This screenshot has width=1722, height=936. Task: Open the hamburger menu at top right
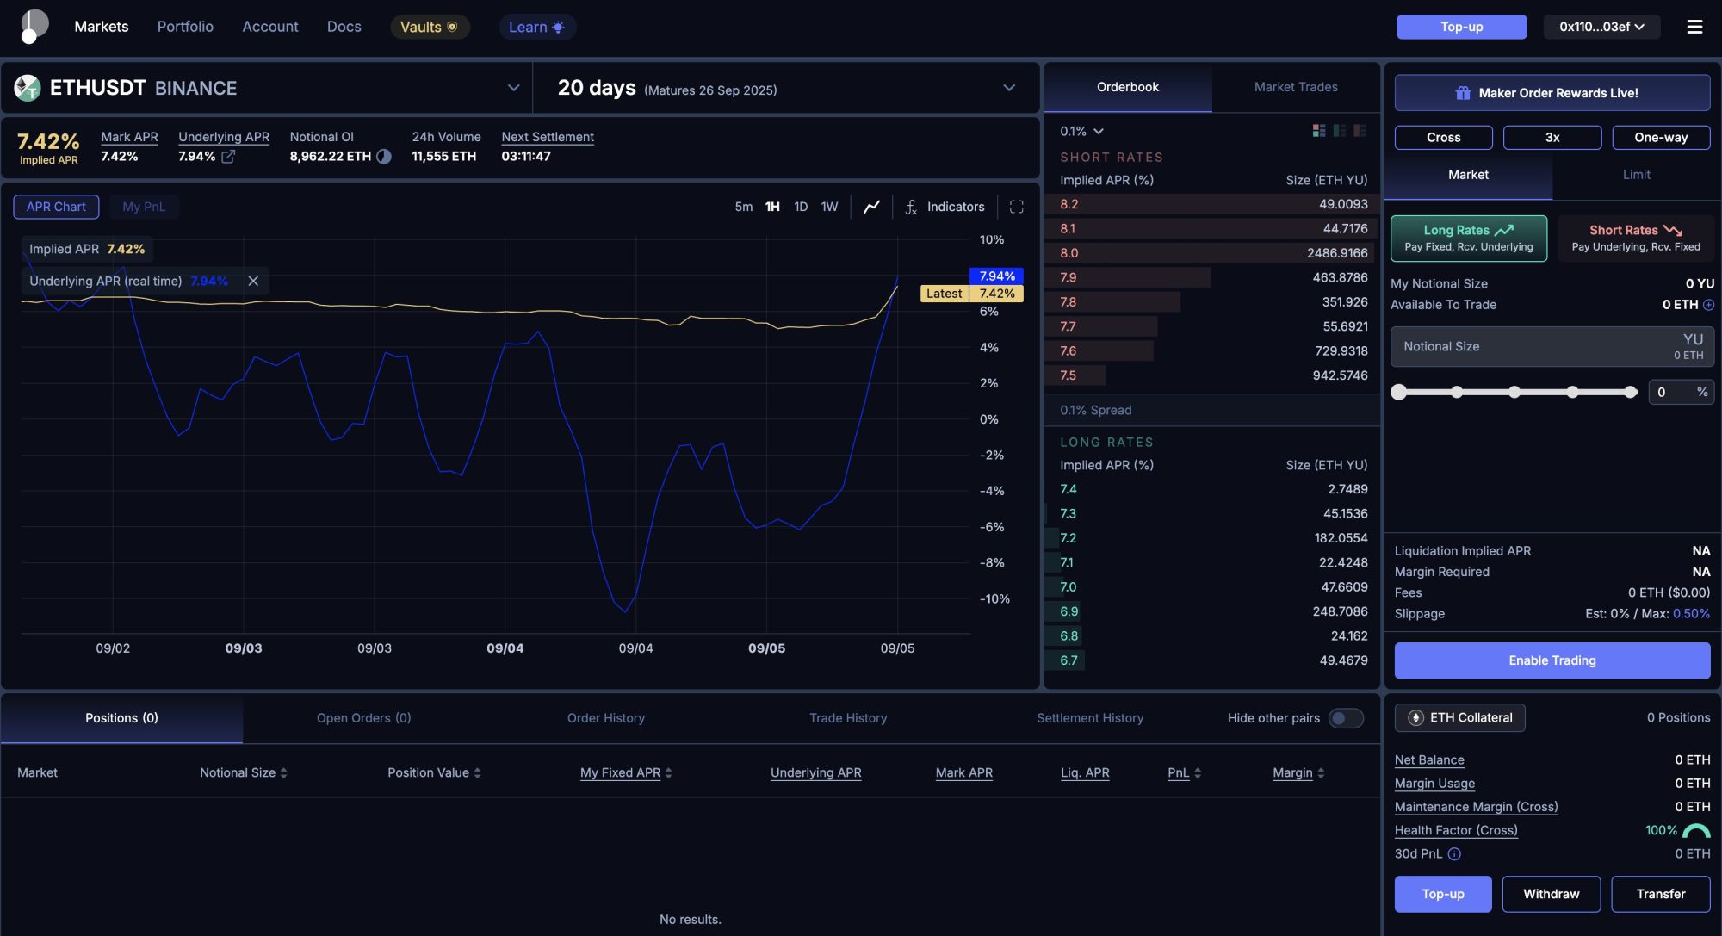[x=1694, y=27]
